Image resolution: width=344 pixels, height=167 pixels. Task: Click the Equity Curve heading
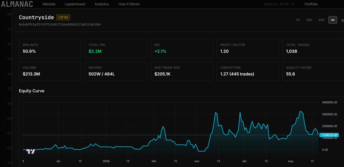(32, 91)
